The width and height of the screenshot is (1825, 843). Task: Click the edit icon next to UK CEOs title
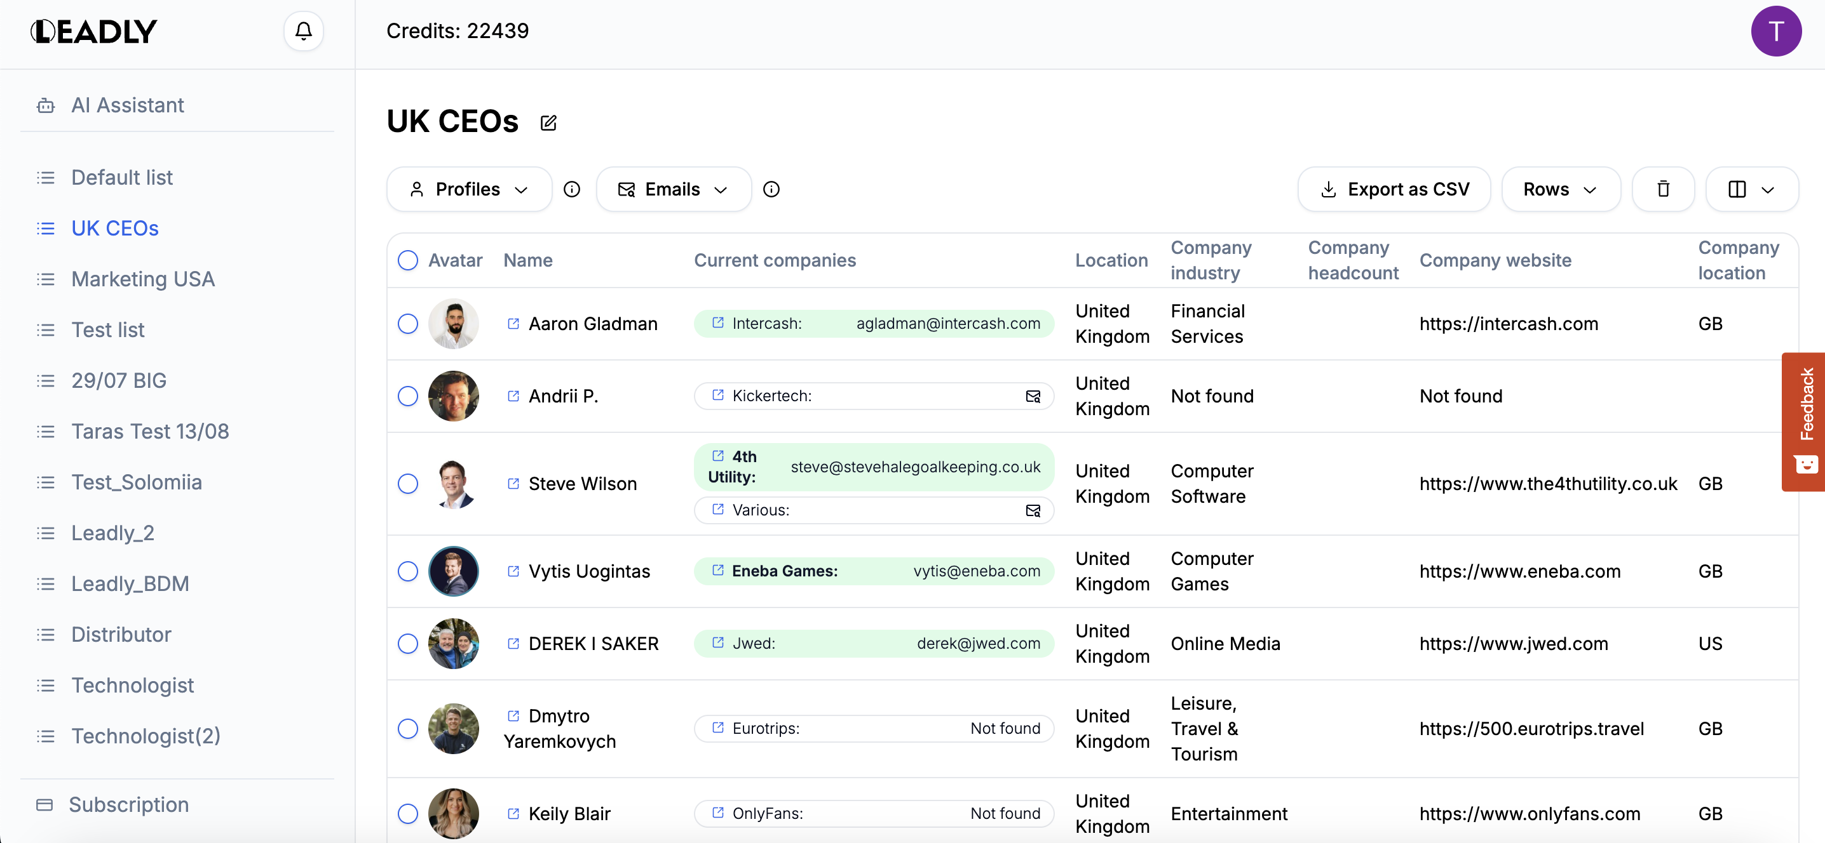(548, 123)
